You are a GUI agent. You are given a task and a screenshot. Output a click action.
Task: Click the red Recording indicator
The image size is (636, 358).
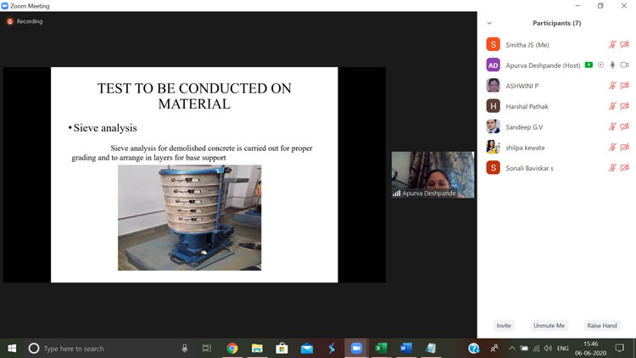25,21
